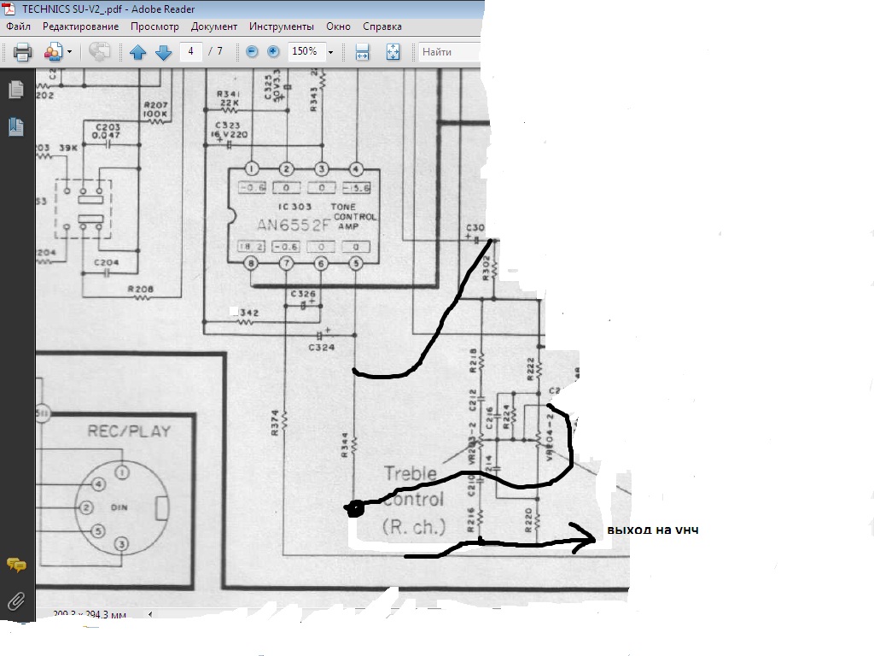Image resolution: width=874 pixels, height=656 pixels.
Task: Open the Attachments paperclip panel
Action: coord(16,601)
